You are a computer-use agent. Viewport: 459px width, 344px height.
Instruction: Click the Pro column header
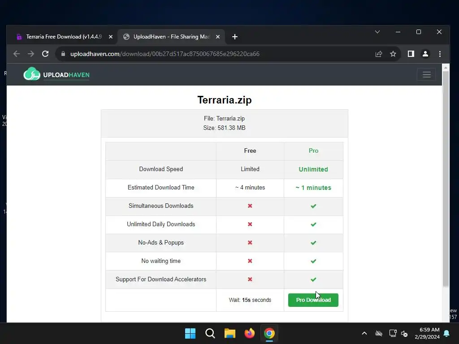point(313,150)
